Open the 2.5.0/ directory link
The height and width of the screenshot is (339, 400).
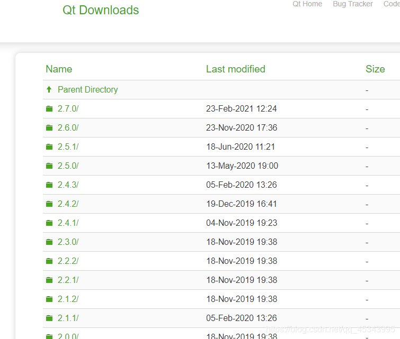point(68,166)
